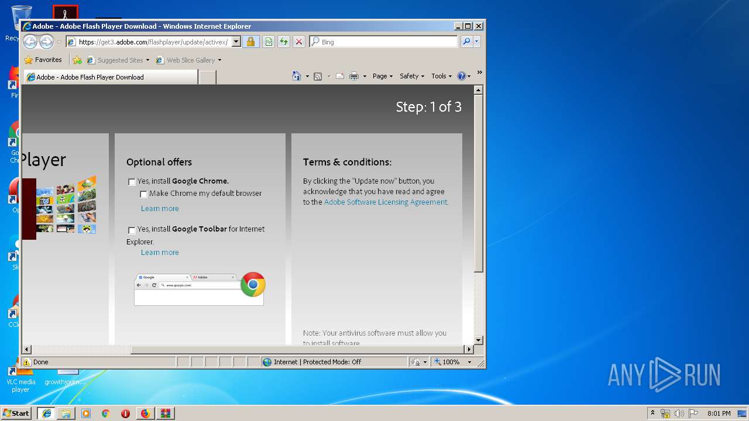Add current site to the Favorites bar
Screen dimensions: 749x421
coord(77,60)
